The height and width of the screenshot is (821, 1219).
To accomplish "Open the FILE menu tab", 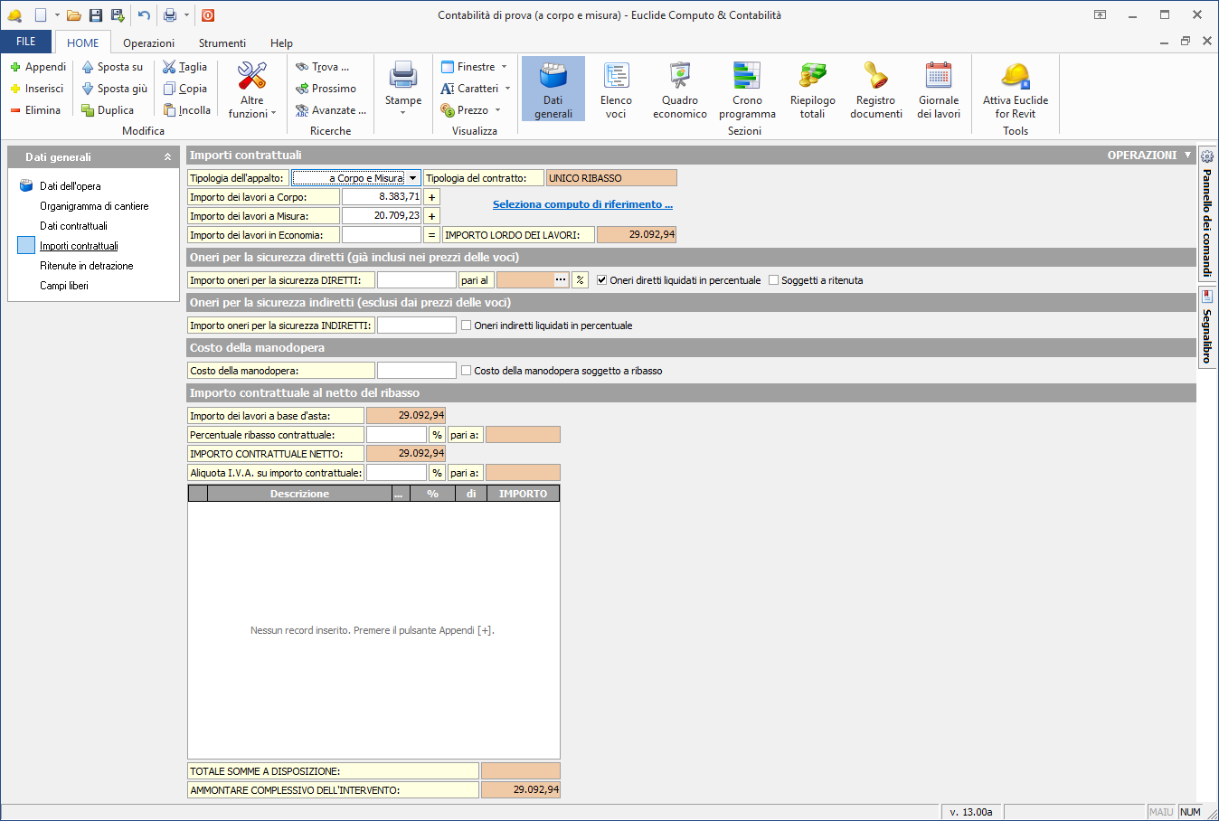I will [26, 42].
